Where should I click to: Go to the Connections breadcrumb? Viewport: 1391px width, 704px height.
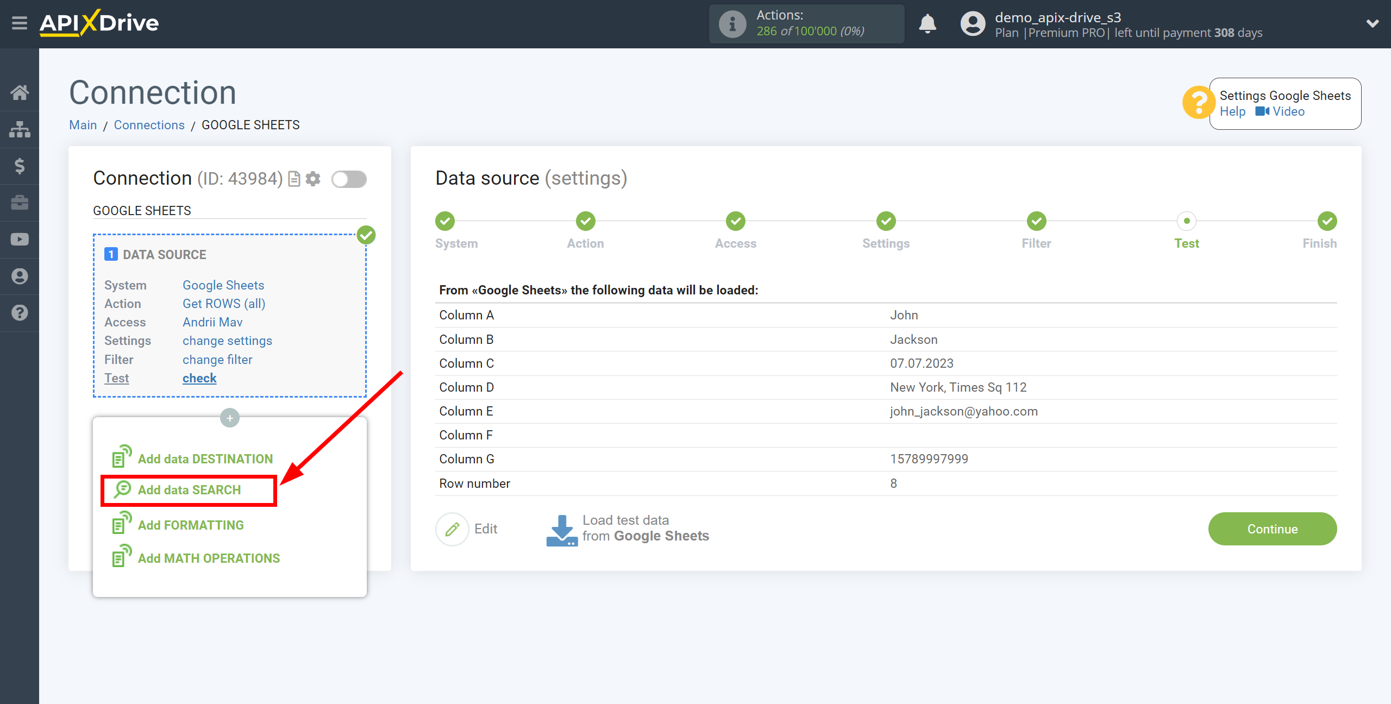pyautogui.click(x=149, y=125)
